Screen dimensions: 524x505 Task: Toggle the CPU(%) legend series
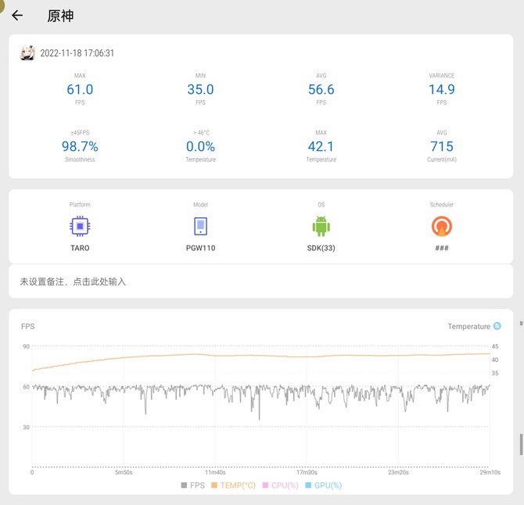pyautogui.click(x=281, y=485)
